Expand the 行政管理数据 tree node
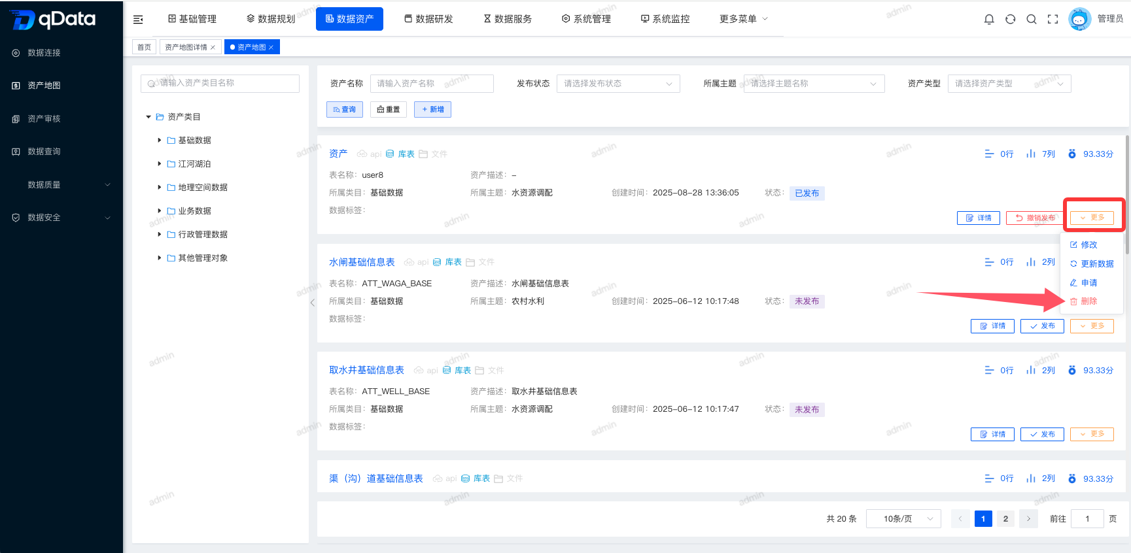The image size is (1131, 553). [x=159, y=235]
